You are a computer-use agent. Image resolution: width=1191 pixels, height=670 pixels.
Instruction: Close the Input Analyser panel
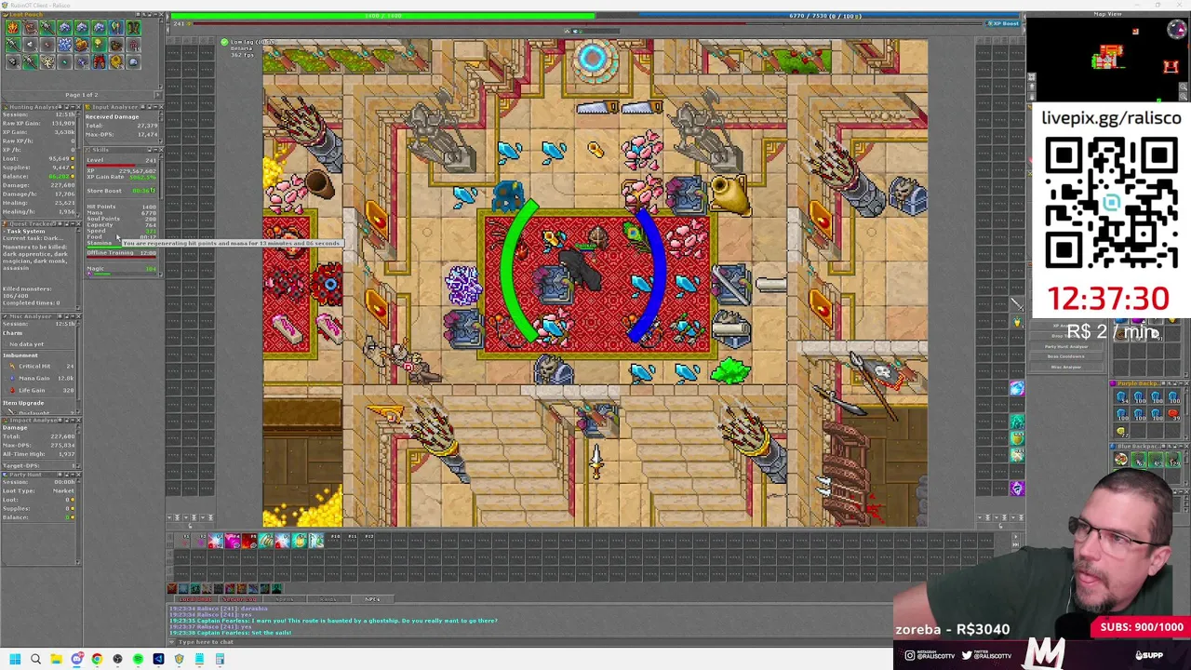tap(160, 106)
